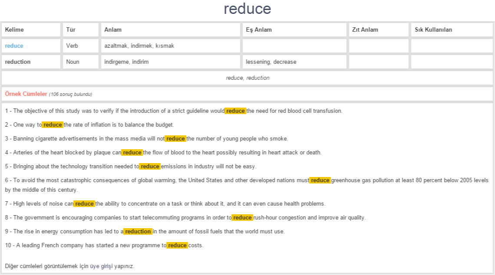495x275 pixels.
Task: Click the "reduce" page title heading
Action: [x=247, y=9]
